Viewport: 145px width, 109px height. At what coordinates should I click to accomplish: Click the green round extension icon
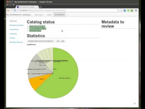tap(128, 10)
